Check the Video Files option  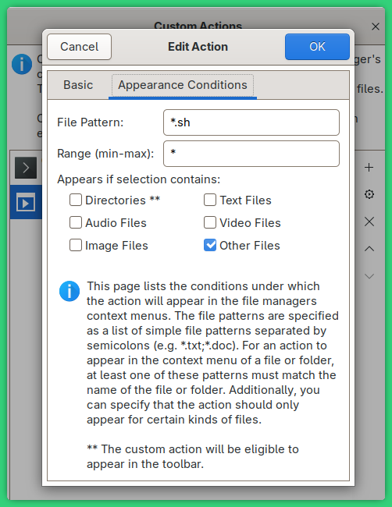(210, 222)
